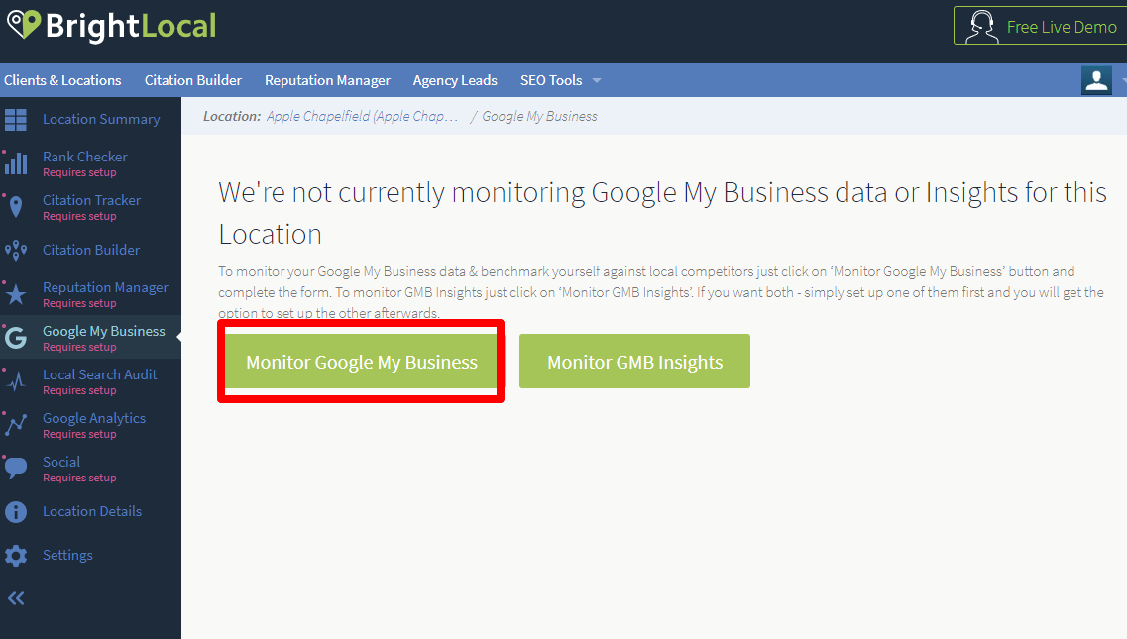The image size is (1127, 639).
Task: Click the Social speech bubble icon
Action: [16, 468]
